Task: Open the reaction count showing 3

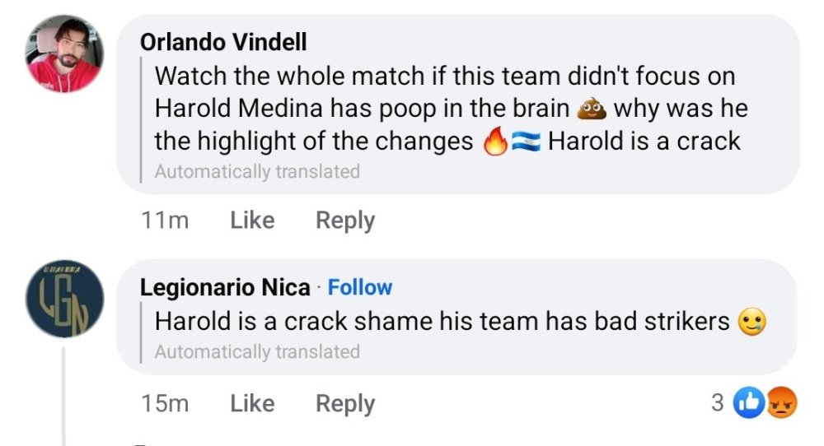Action: point(717,402)
